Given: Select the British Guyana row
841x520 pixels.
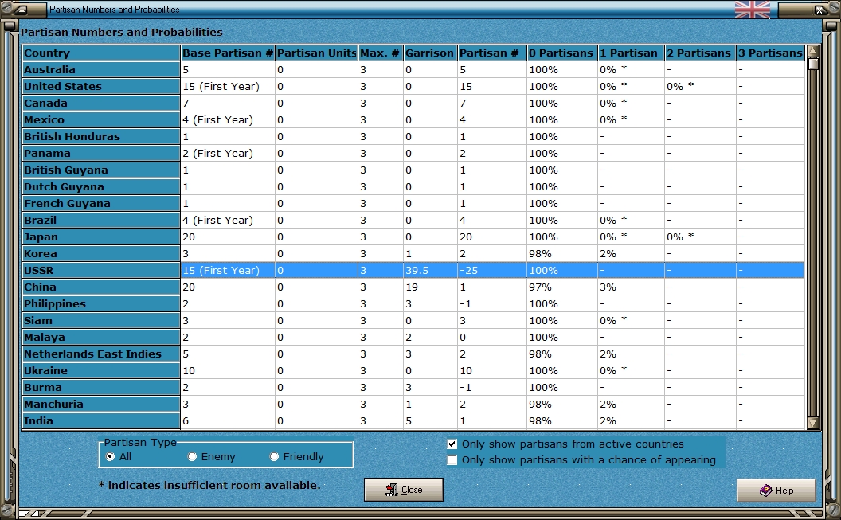Looking at the screenshot, I should [413, 170].
